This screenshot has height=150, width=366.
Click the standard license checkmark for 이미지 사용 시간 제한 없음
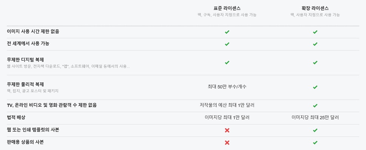(227, 32)
